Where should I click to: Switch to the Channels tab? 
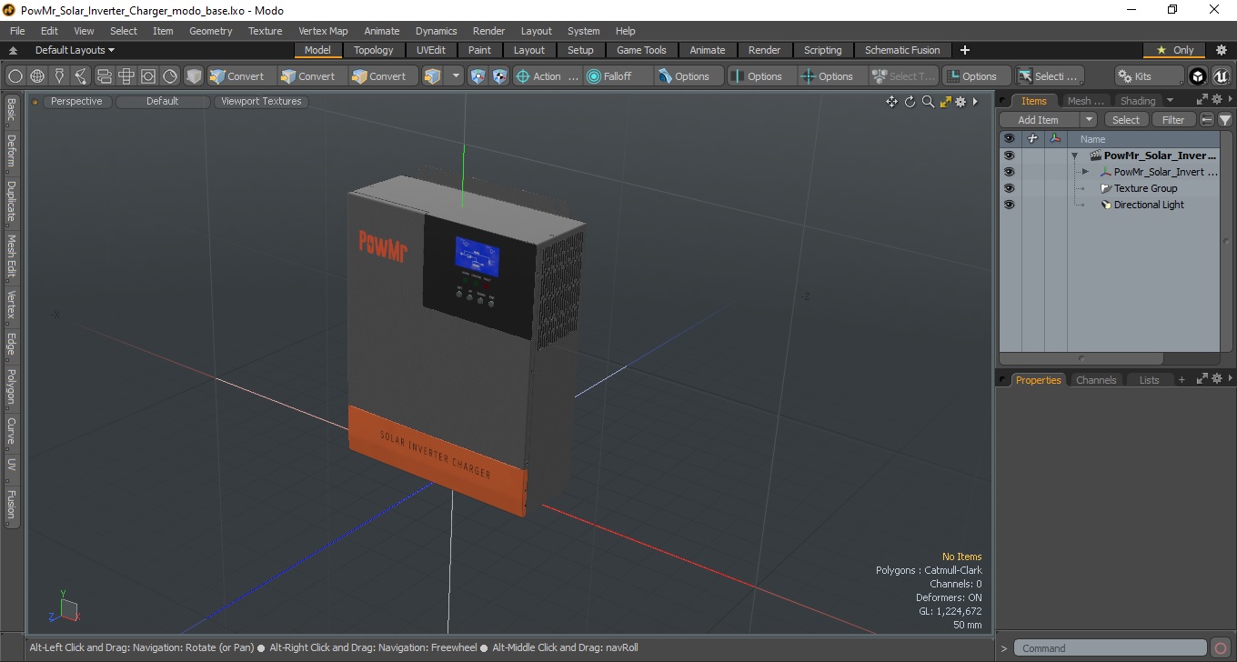click(x=1096, y=380)
